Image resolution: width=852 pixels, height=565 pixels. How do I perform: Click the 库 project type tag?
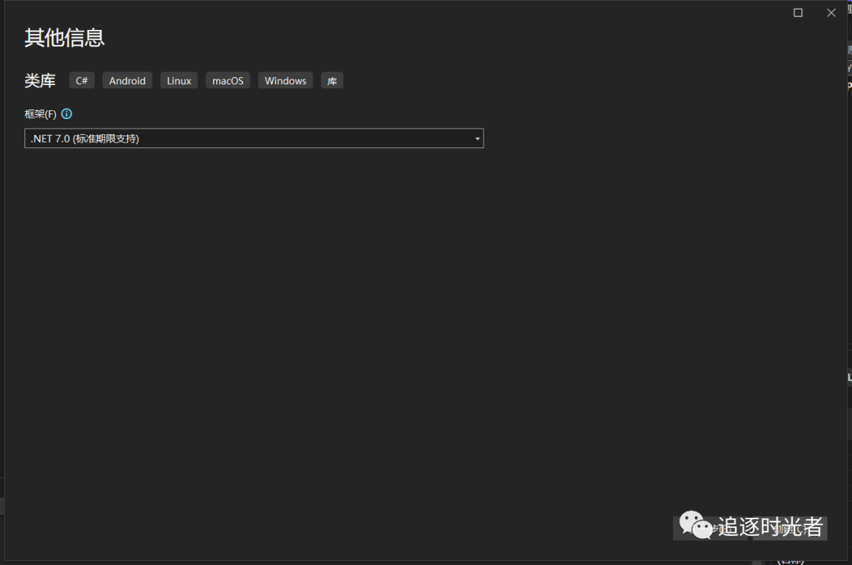[332, 80]
